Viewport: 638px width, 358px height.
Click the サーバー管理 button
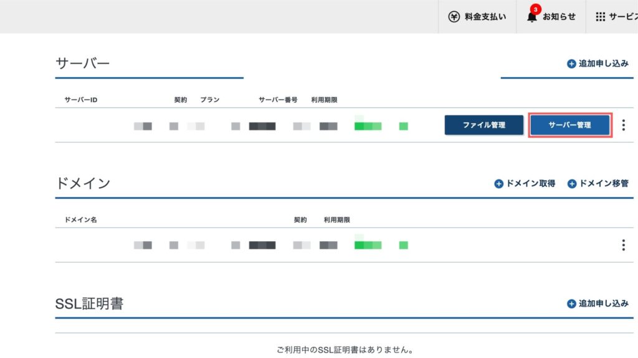(x=569, y=125)
